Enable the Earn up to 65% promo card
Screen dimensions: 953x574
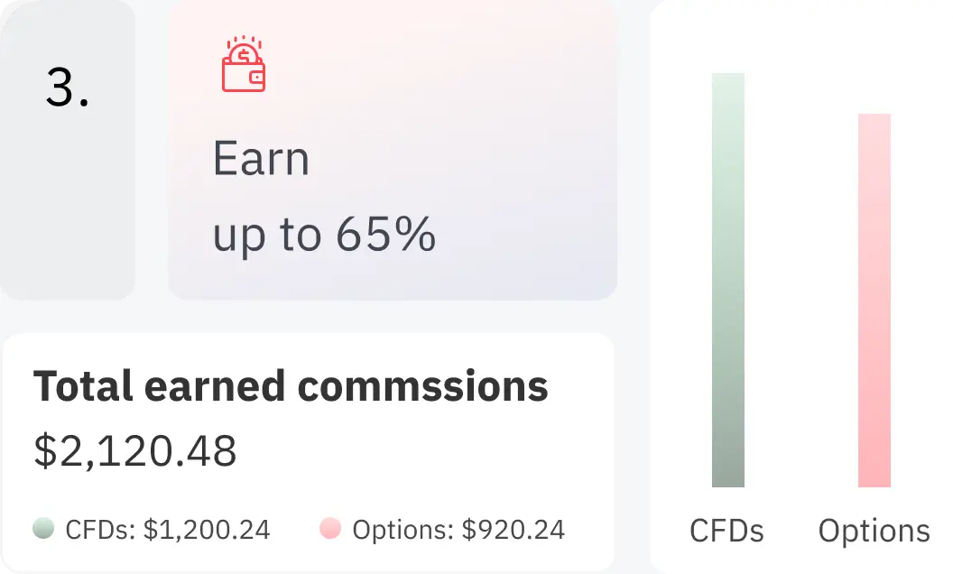(x=392, y=150)
